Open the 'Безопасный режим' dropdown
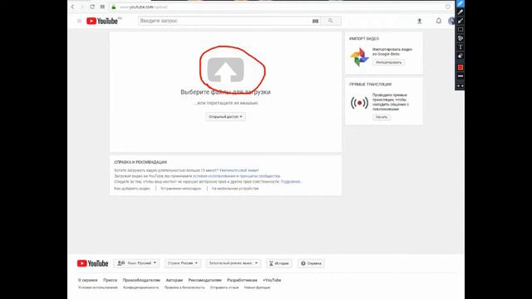Viewport: 532px width, 299px height. pyautogui.click(x=234, y=263)
